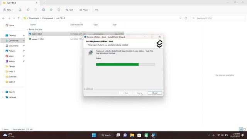Go forward with the forward arrow
The width and height of the screenshot is (247, 139).
[x=9, y=18]
